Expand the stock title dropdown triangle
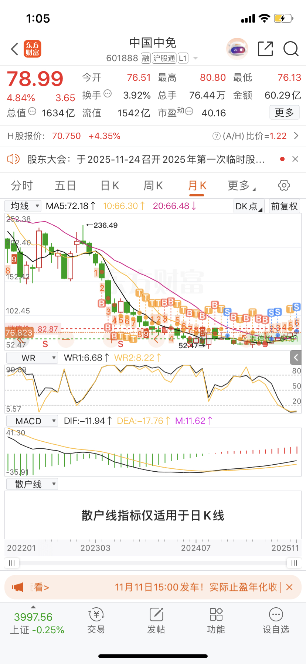This screenshot has width=306, height=664. point(195,59)
